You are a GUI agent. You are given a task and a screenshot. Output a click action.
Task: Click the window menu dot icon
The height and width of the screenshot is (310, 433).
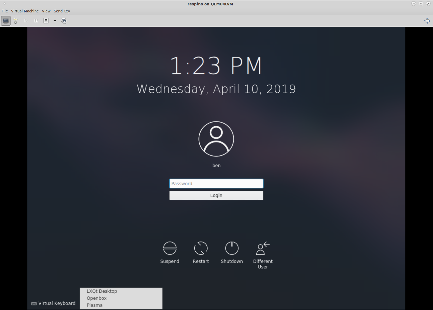point(5,4)
